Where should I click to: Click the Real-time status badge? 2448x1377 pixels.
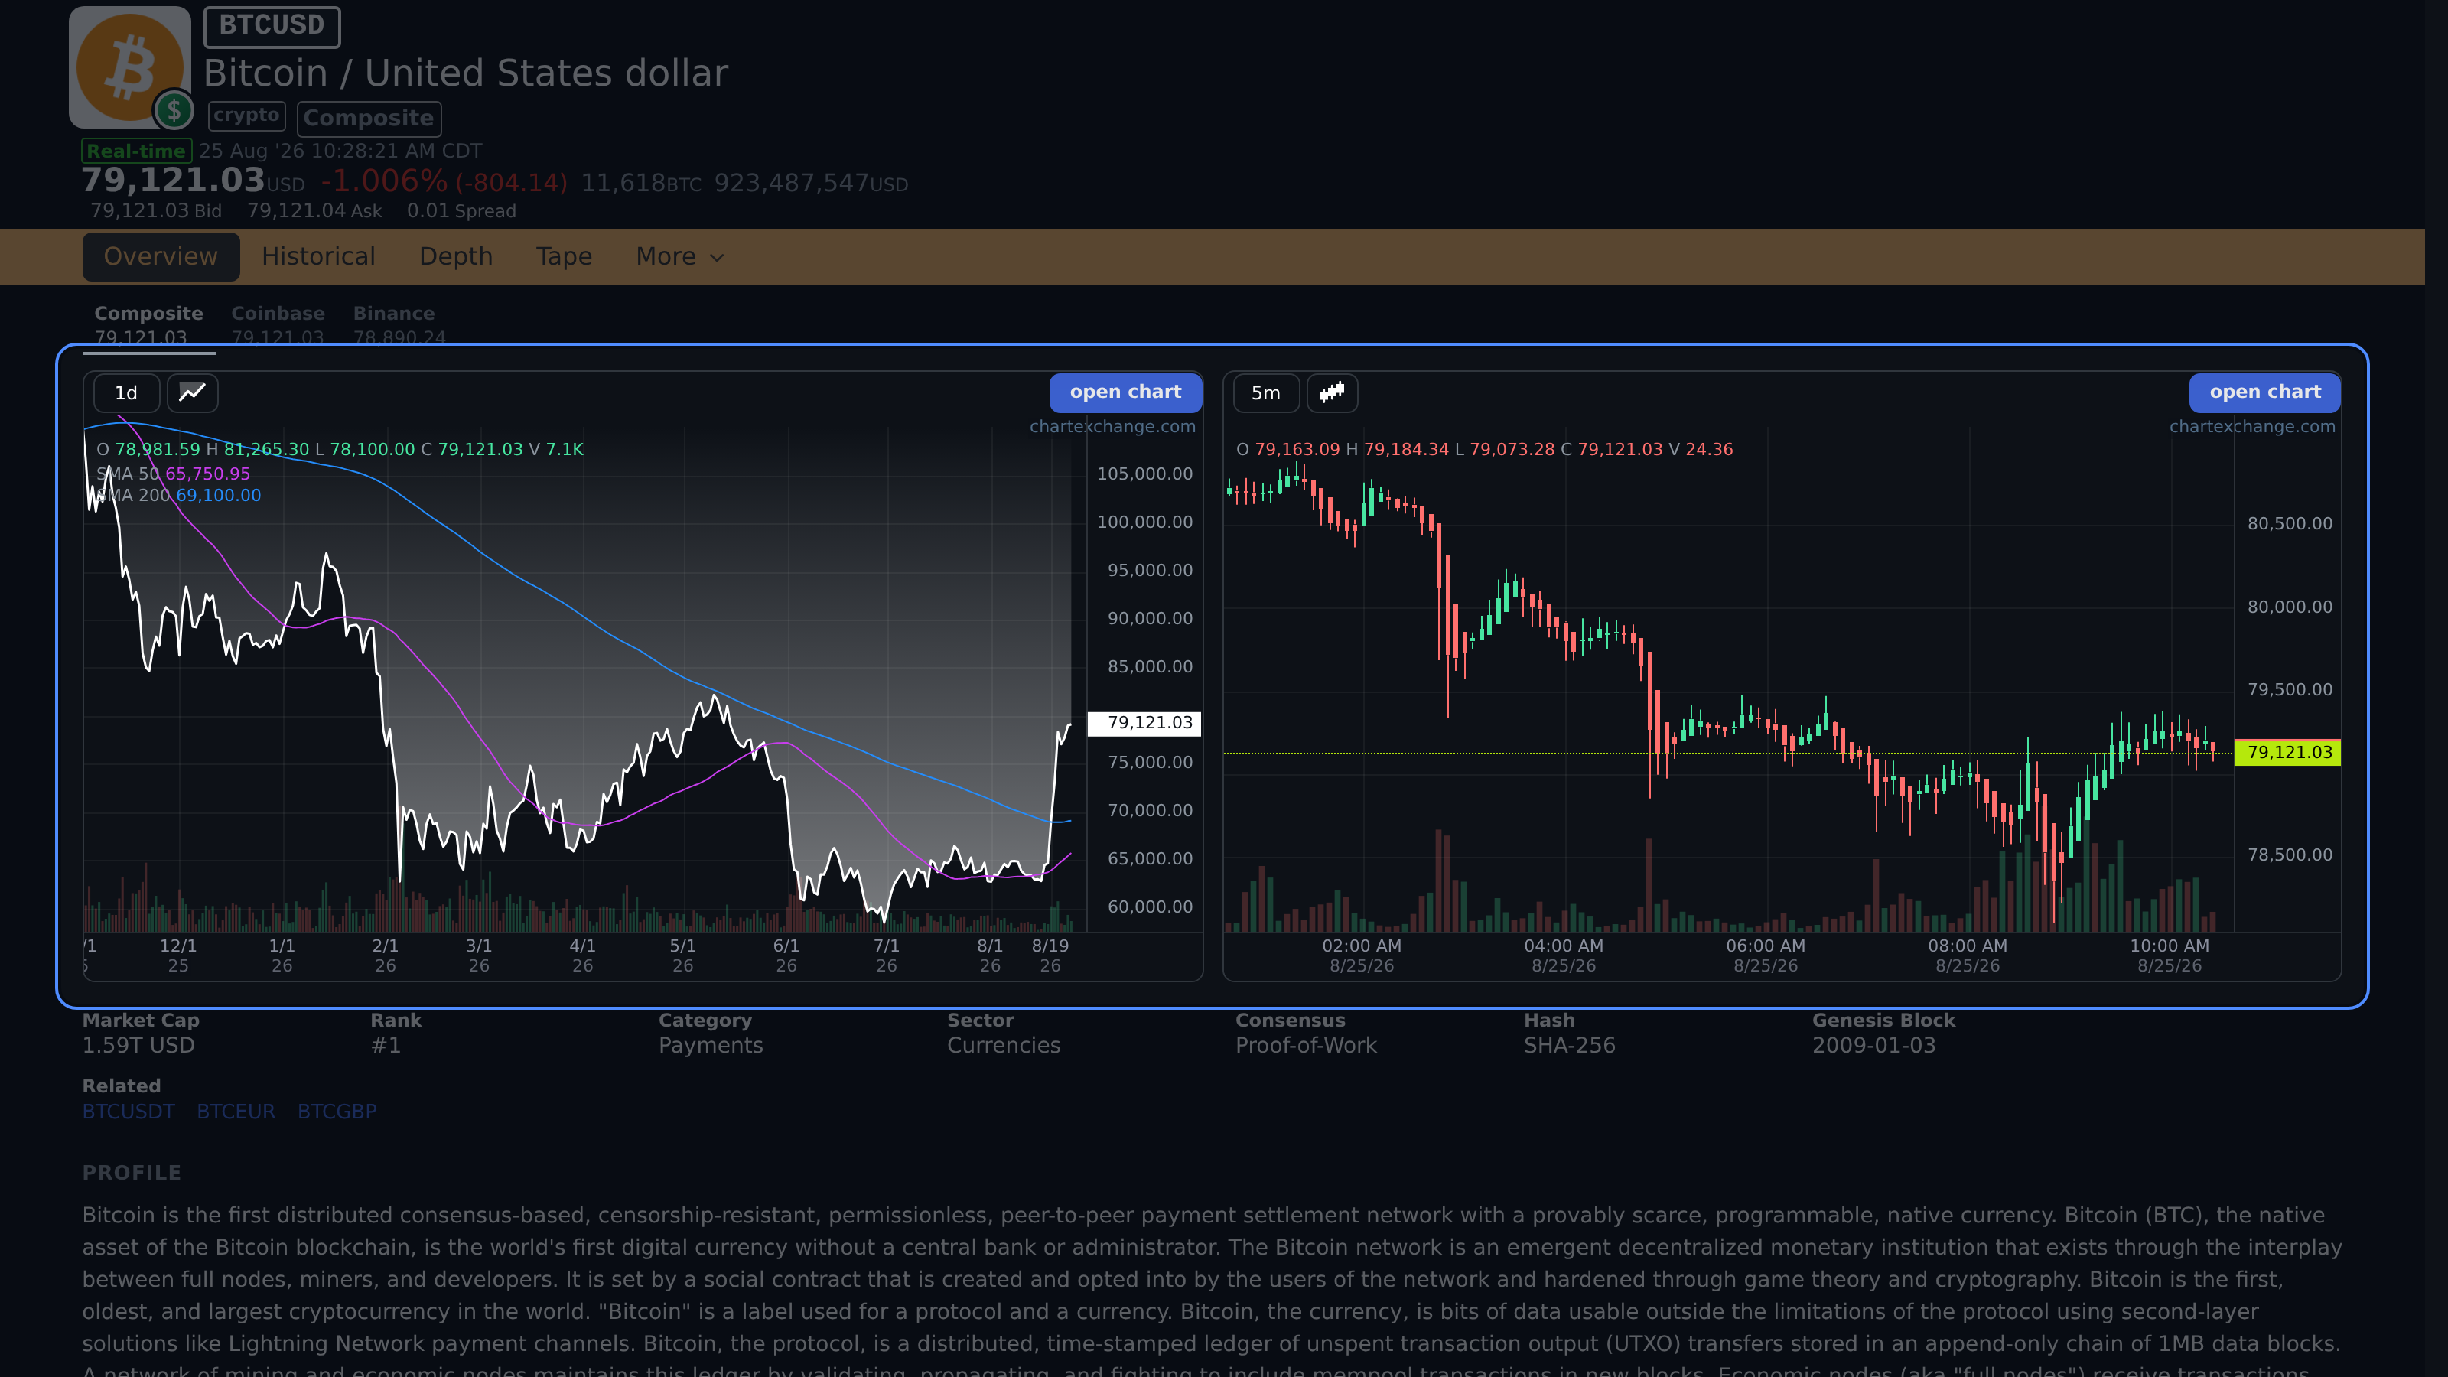pos(136,151)
